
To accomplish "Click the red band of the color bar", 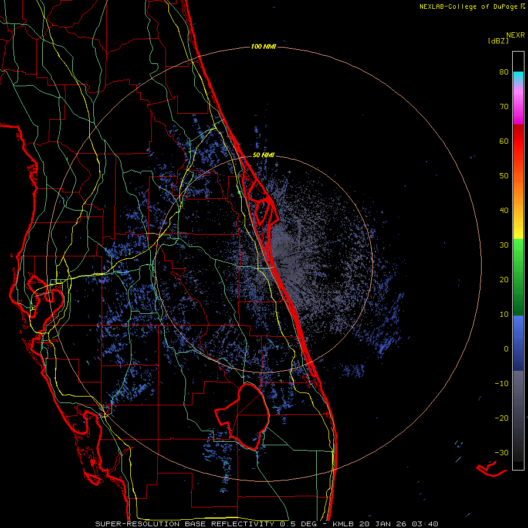I will [x=518, y=150].
